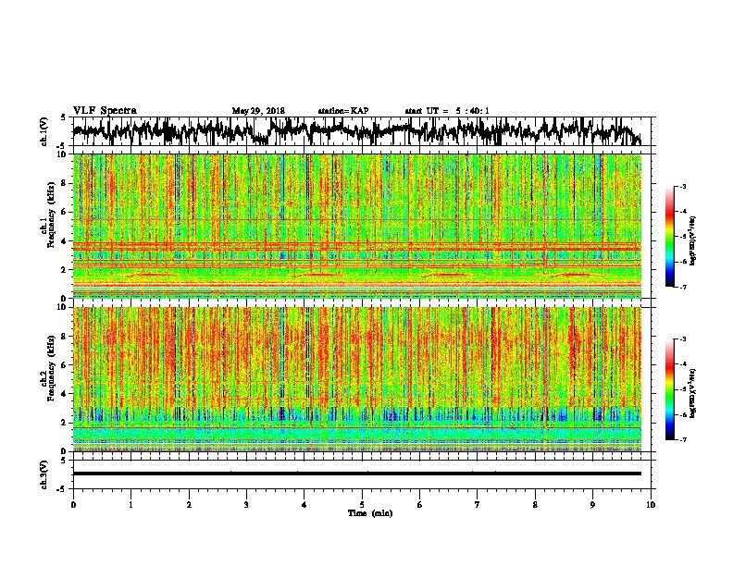Click the "3" tick label on time axis

246,505
